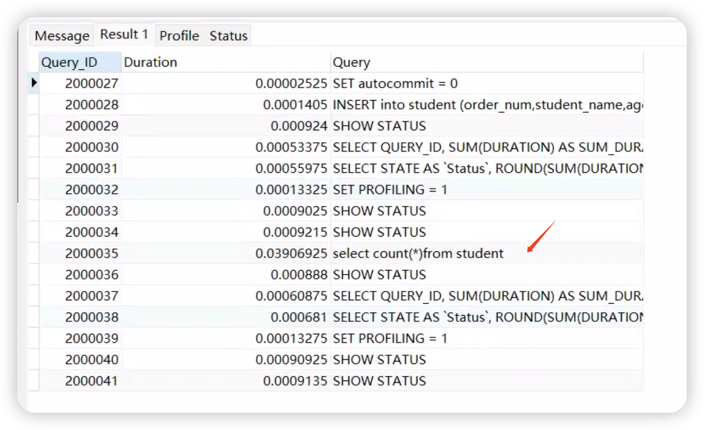
Task: Click duration value 0.00055975
Action: [291, 169]
